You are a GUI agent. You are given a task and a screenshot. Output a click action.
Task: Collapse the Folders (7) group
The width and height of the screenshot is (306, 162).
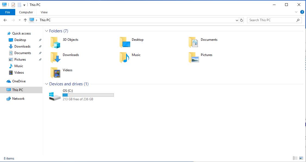tap(46, 31)
